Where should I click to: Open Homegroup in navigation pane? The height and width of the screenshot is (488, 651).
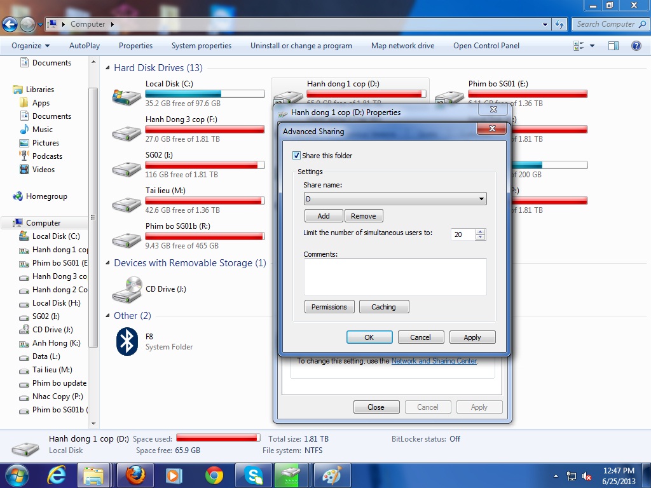tap(46, 196)
